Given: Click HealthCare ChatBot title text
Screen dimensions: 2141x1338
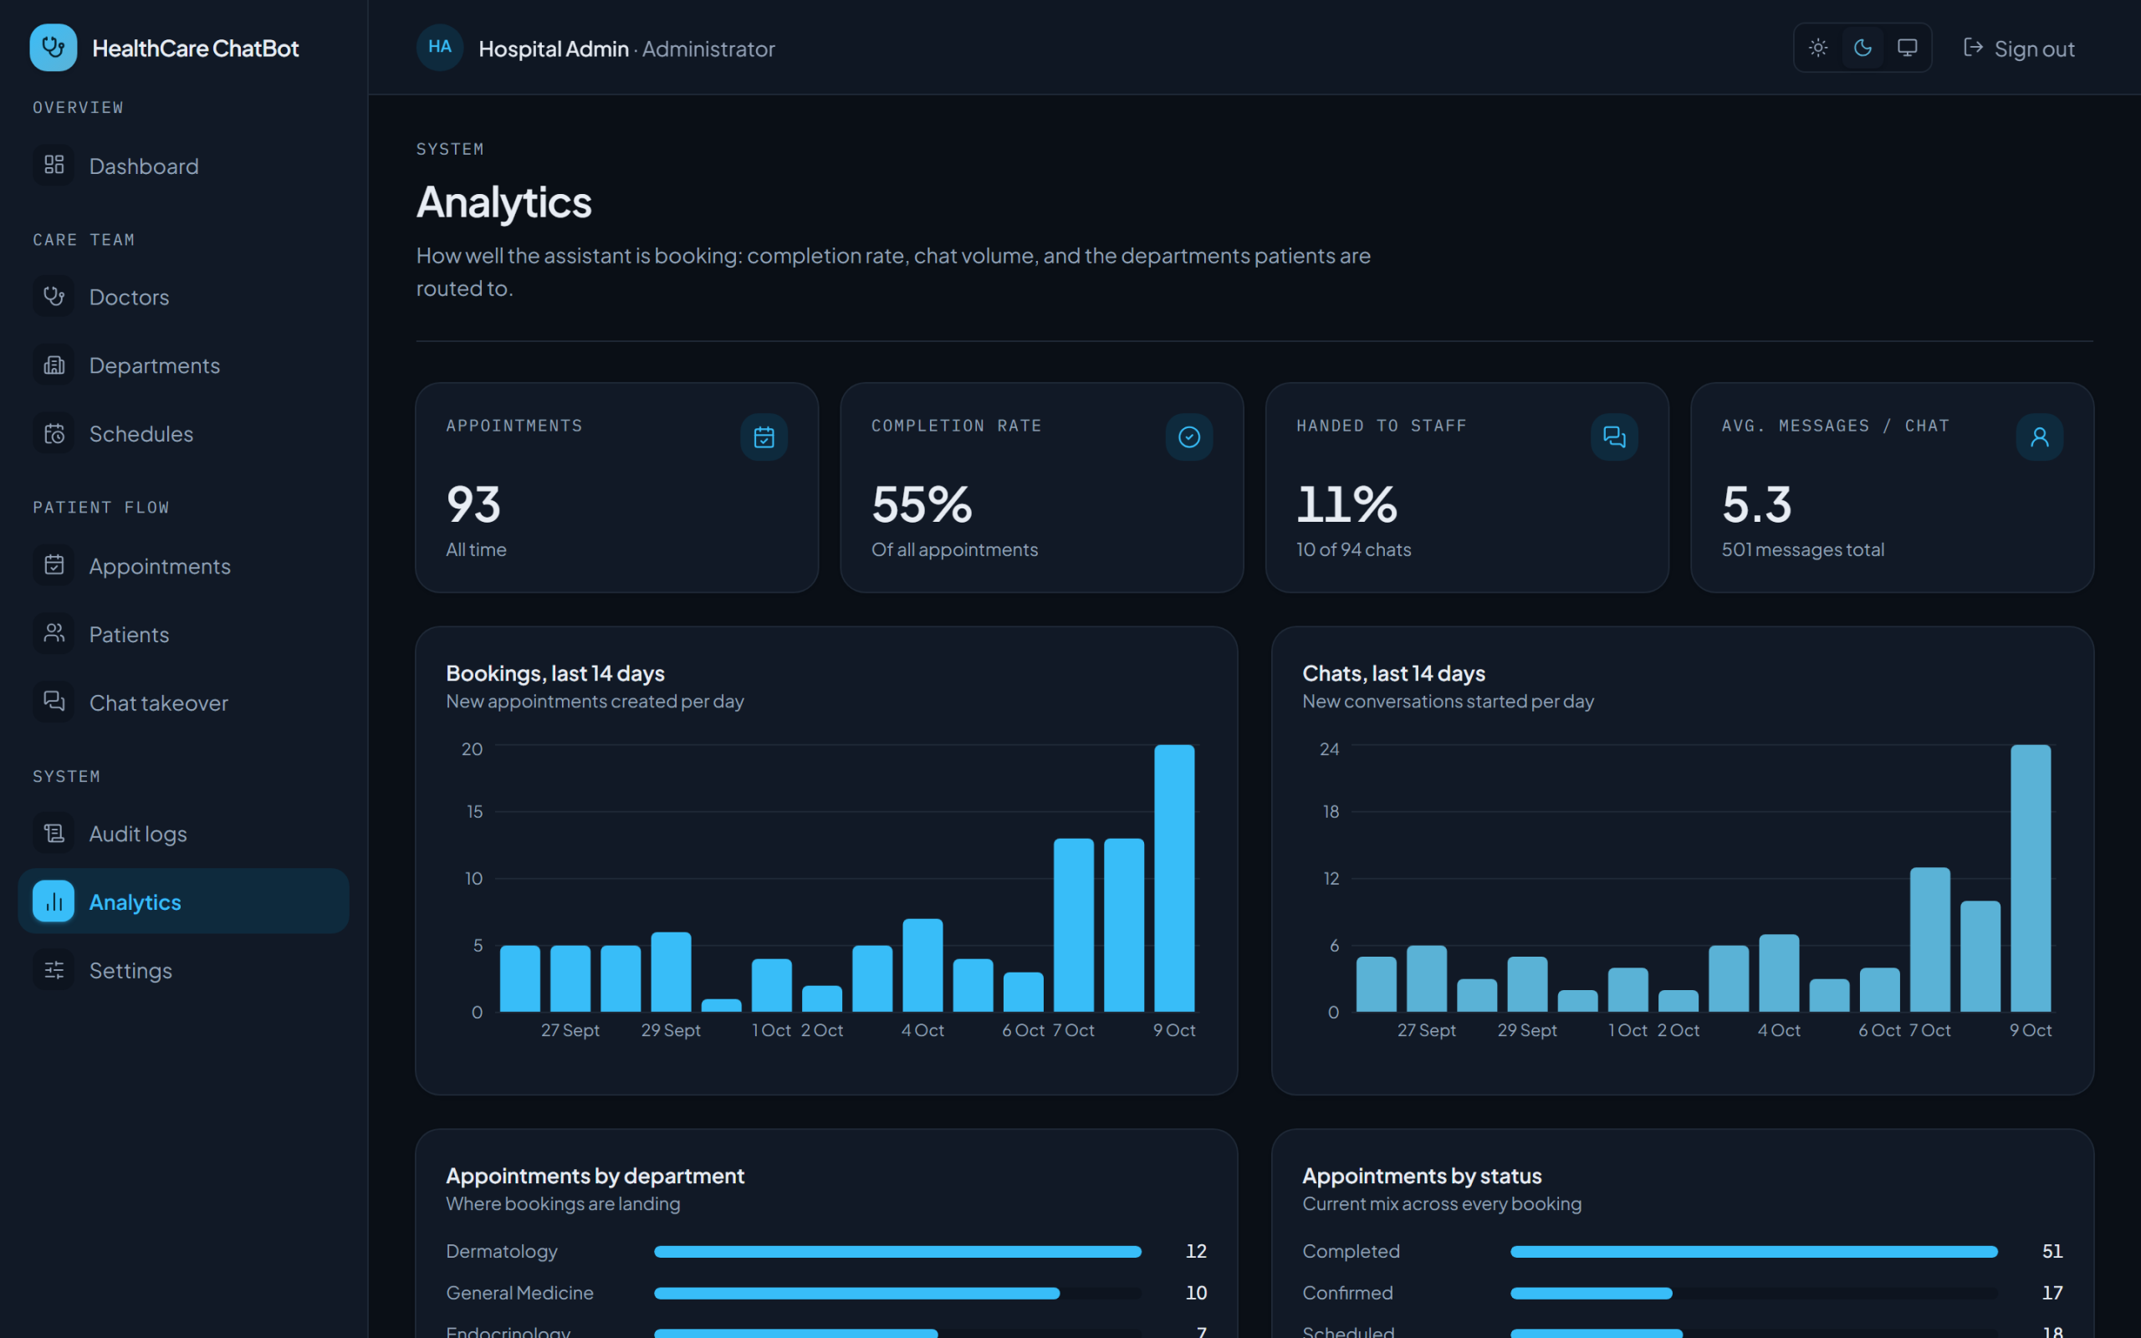Looking at the screenshot, I should click(x=196, y=48).
